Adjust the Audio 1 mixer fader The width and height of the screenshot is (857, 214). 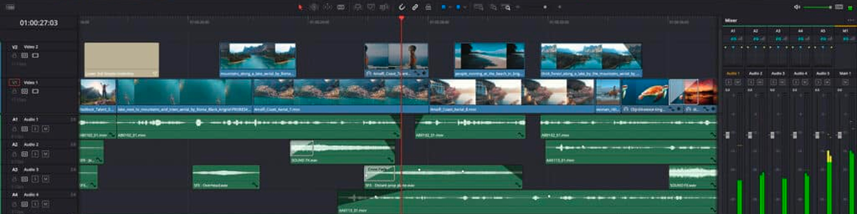point(727,135)
